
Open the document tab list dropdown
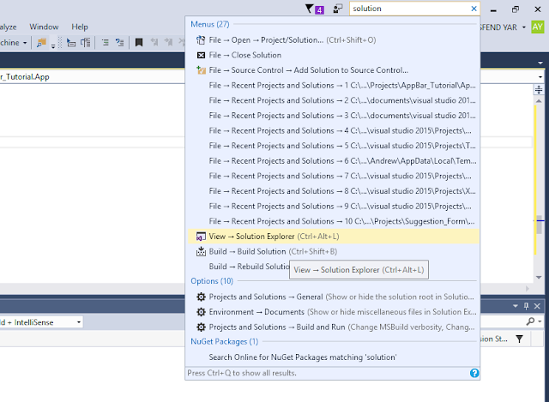point(540,63)
